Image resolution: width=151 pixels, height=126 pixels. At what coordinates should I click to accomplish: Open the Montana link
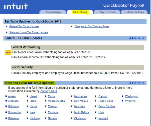(x=53, y=112)
